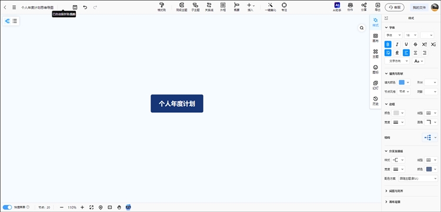The height and width of the screenshot is (212, 441).
Task: Align text left
Action: click(406, 52)
